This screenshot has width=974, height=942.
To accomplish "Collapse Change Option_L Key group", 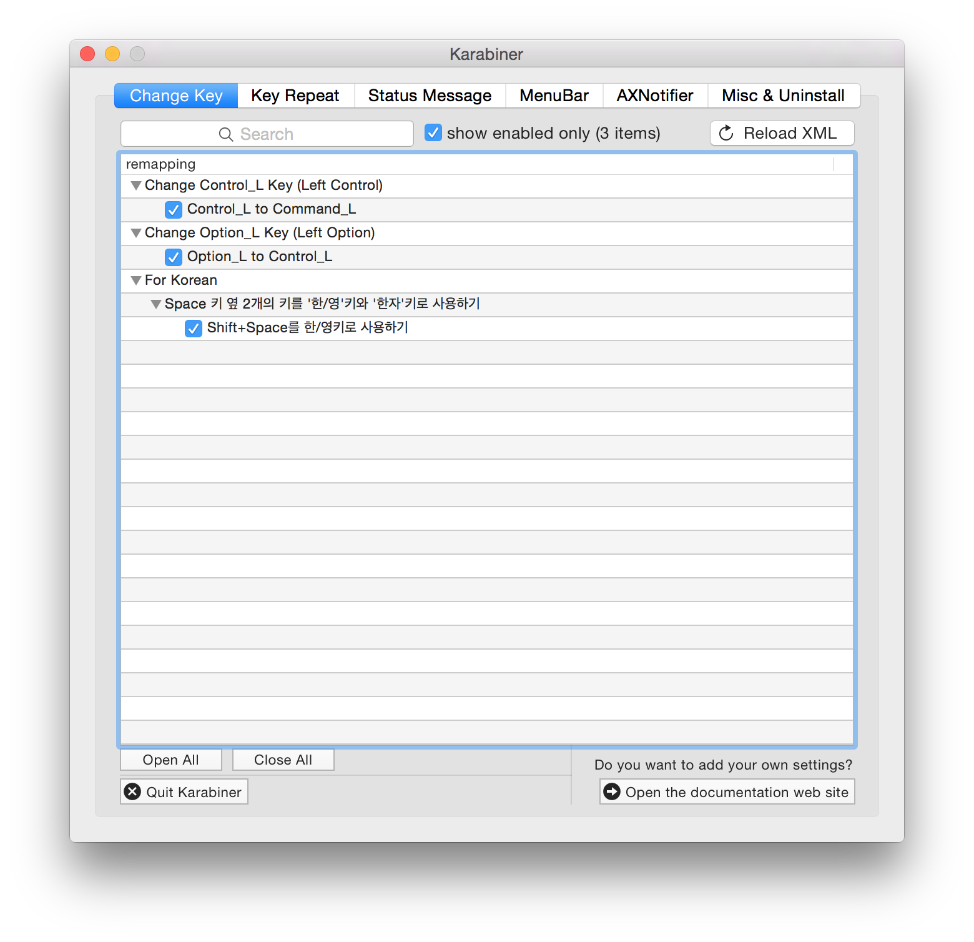I will pos(135,233).
